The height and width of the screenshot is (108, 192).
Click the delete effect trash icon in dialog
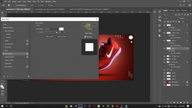29,76
